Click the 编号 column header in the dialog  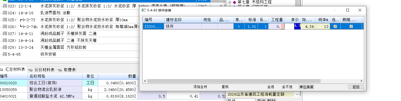tap(154, 20)
